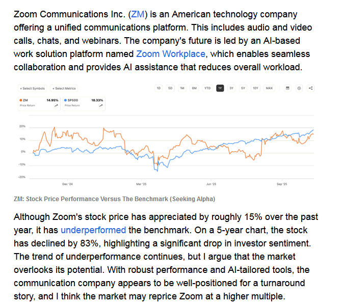Switch chart range to 5D
This screenshot has width=341, height=306.
[170, 88]
